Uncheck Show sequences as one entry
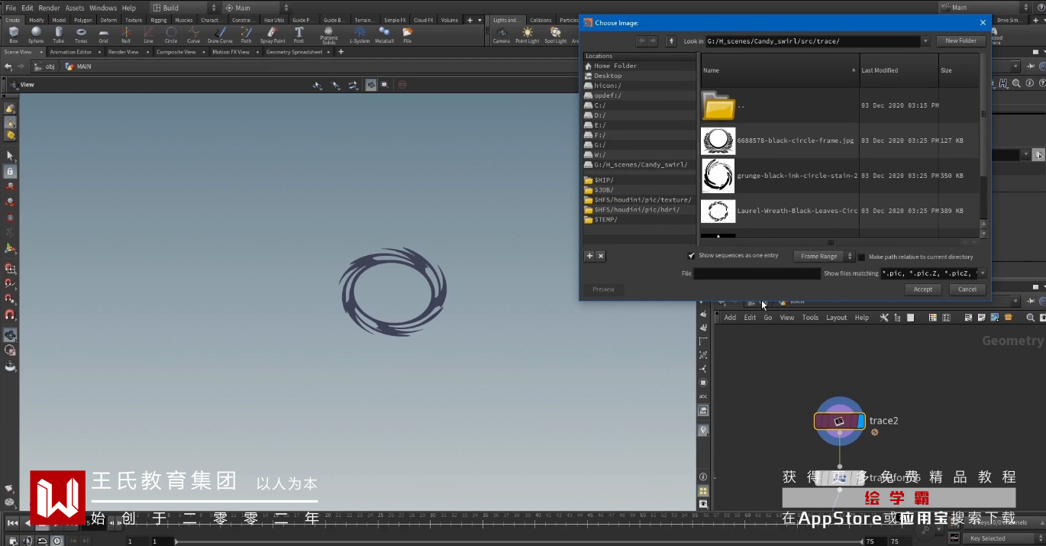Screen dimensions: 1046x546 tap(692, 256)
